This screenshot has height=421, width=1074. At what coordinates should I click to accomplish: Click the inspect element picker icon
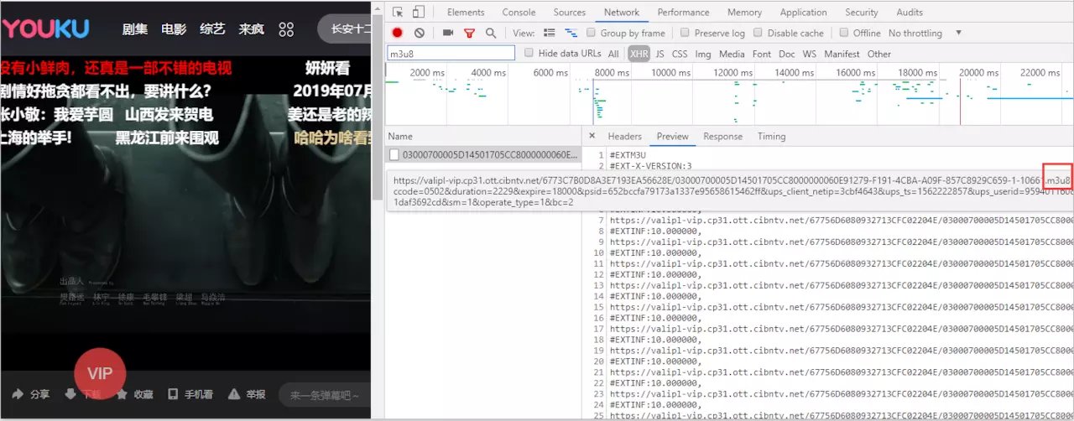[x=398, y=13]
